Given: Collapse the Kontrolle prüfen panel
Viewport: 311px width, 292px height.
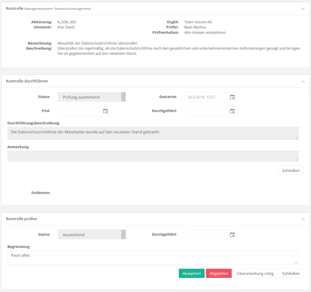Looking at the screenshot, I should coord(303,219).
